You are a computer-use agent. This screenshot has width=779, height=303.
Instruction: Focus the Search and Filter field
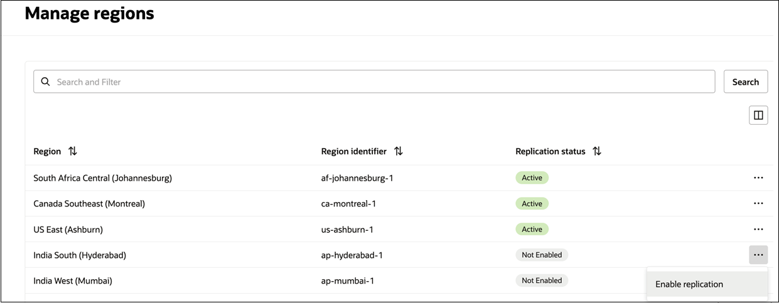[377, 82]
